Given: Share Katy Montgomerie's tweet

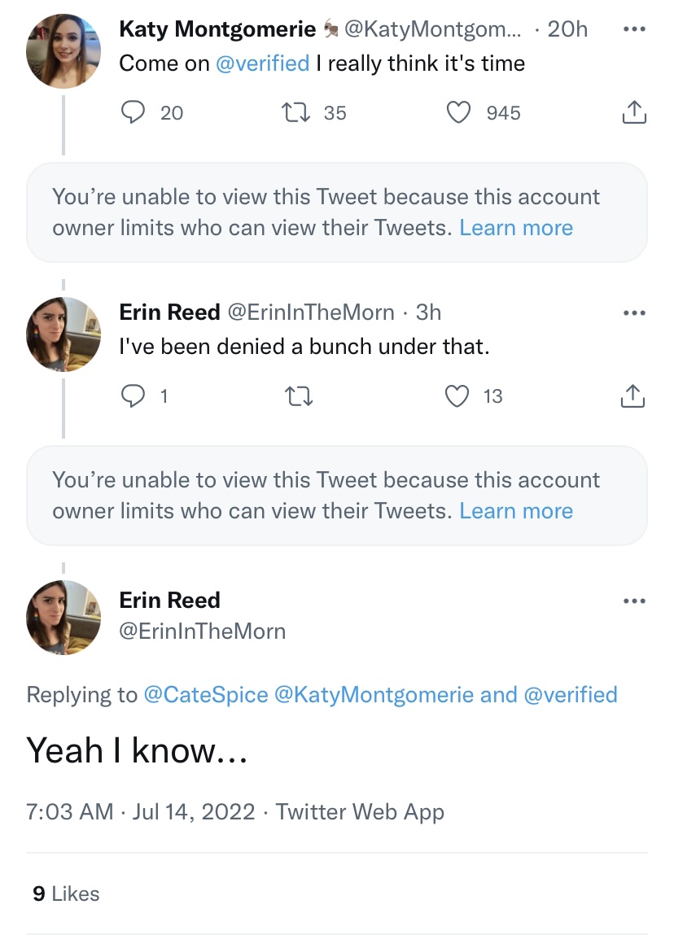Looking at the screenshot, I should pyautogui.click(x=633, y=113).
